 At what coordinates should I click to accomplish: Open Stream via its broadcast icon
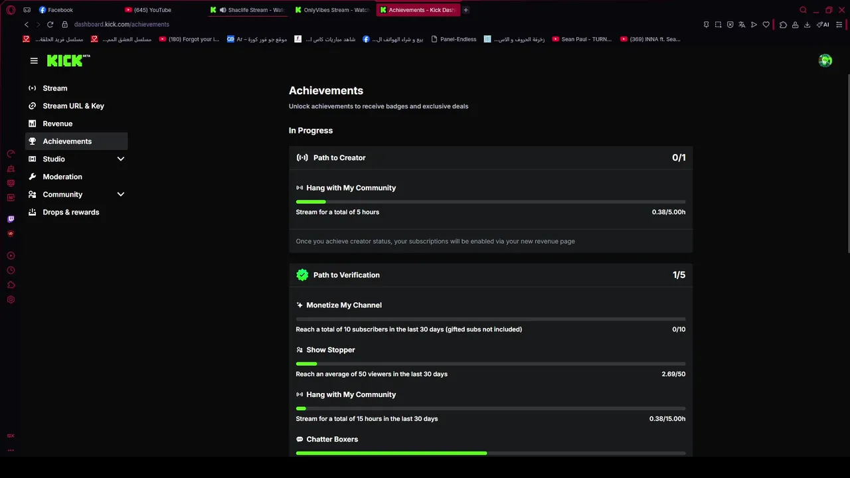tap(33, 88)
